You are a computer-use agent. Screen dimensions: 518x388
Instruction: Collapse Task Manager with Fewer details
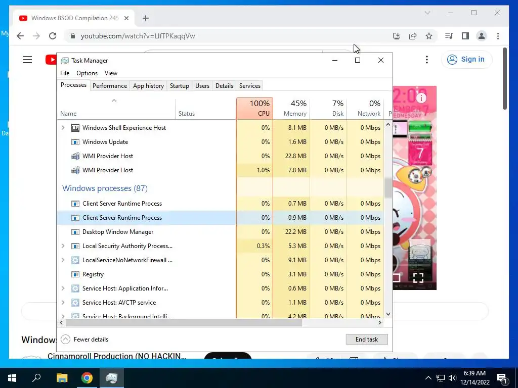pyautogui.click(x=84, y=339)
